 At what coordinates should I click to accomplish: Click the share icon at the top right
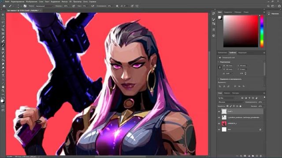[x=279, y=6]
